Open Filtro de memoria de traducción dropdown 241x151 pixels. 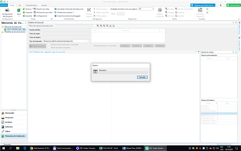click(x=95, y=26)
